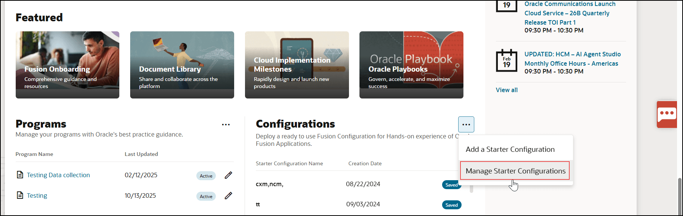Image resolution: width=683 pixels, height=216 pixels.
Task: Open the Configurations three-dot actions menu
Action: [x=466, y=125]
